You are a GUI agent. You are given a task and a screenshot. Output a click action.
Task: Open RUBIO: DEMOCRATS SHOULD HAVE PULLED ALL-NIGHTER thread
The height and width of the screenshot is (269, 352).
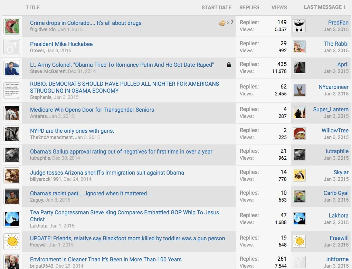tap(125, 87)
